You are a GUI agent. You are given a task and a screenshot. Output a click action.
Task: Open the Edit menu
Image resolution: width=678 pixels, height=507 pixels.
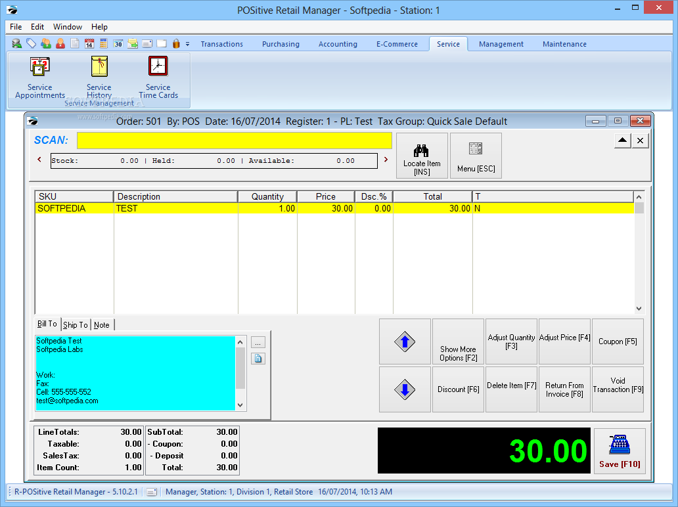click(x=37, y=27)
